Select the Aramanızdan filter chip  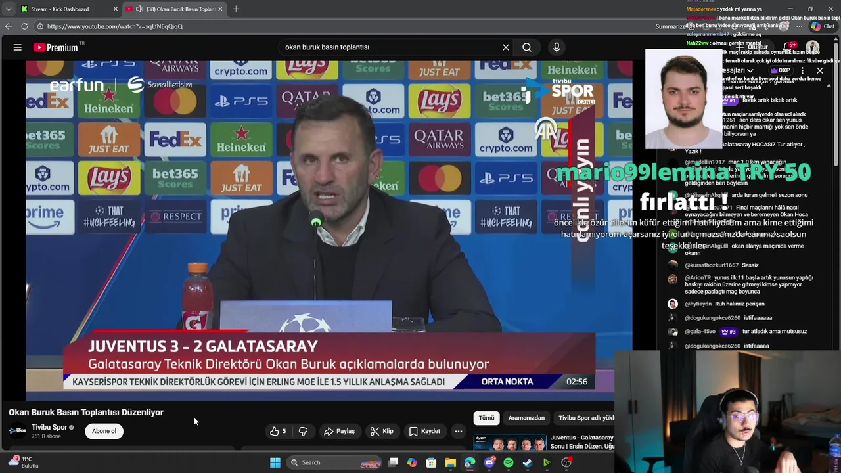526,418
